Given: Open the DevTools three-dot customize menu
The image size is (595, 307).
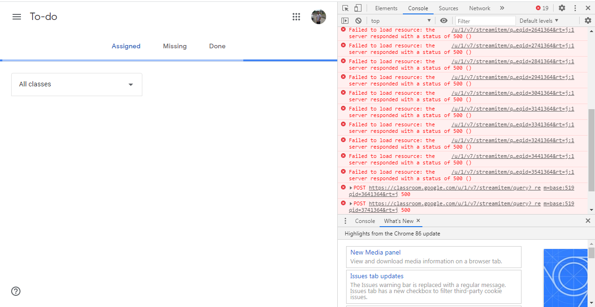Looking at the screenshot, I should coord(575,8).
